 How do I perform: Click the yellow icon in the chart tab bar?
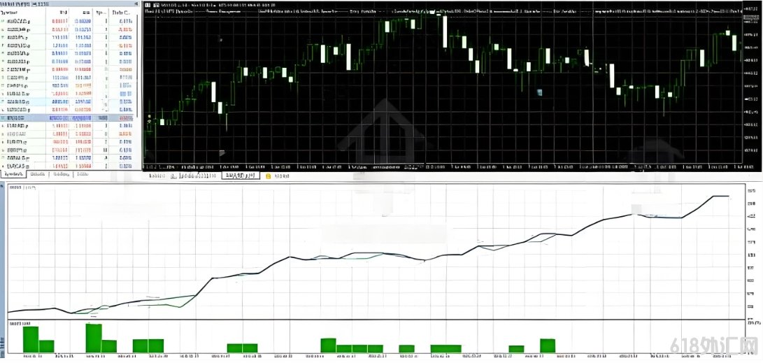tap(268, 176)
